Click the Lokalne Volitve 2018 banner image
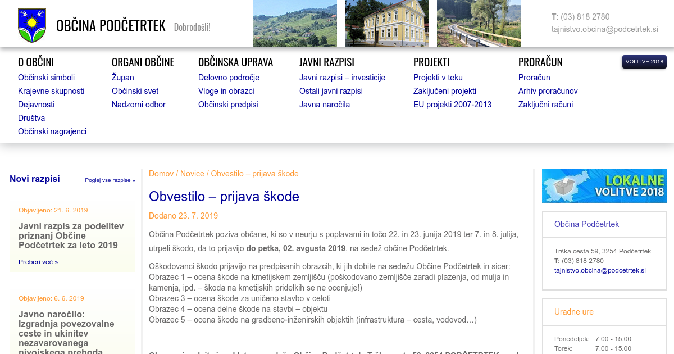This screenshot has width=674, height=354. click(604, 185)
